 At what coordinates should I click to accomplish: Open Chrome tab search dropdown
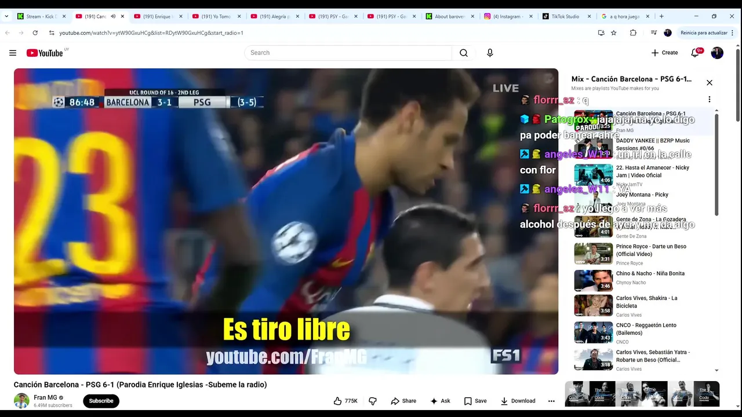6,16
